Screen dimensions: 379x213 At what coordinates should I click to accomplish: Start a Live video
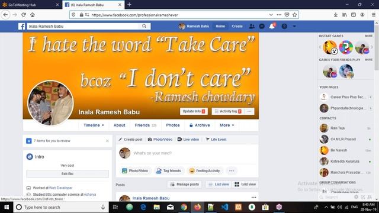[x=188, y=140]
